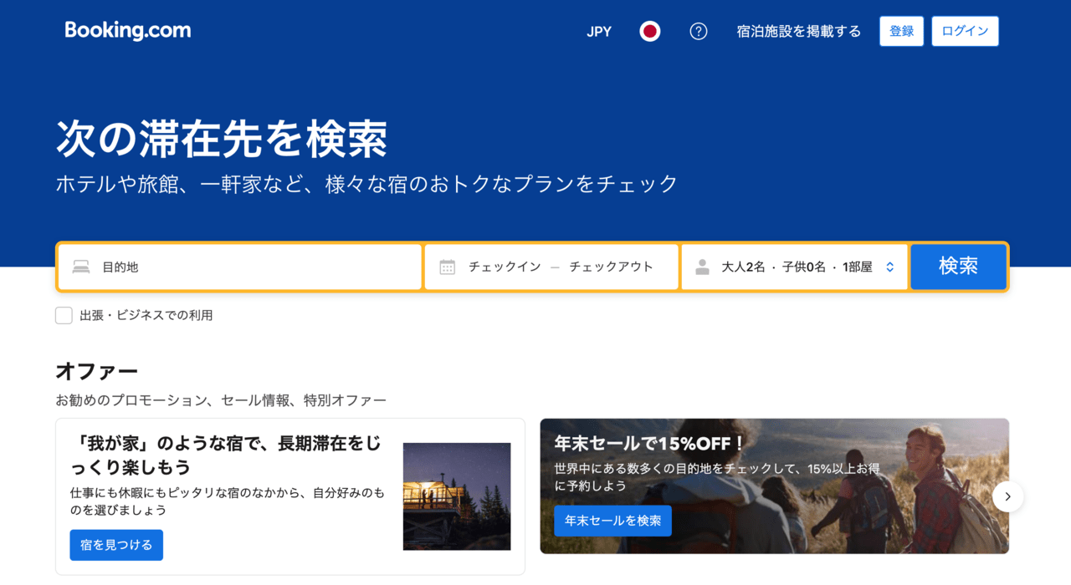
Task: Click the calendar icon in the date field
Action: coord(447,267)
